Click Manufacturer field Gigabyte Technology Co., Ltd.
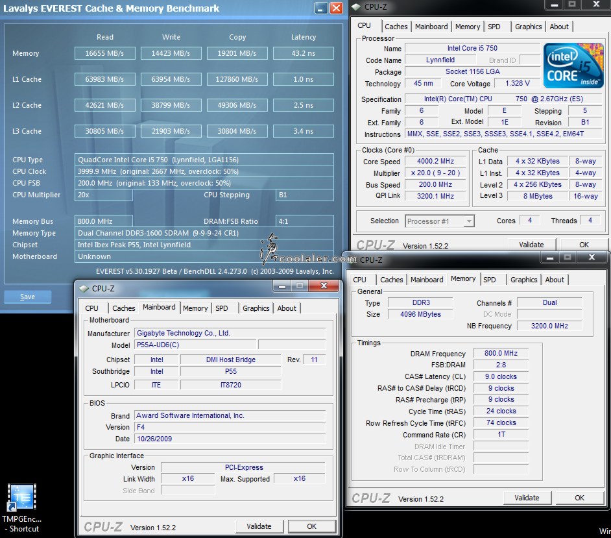The image size is (611, 538). coord(230,333)
